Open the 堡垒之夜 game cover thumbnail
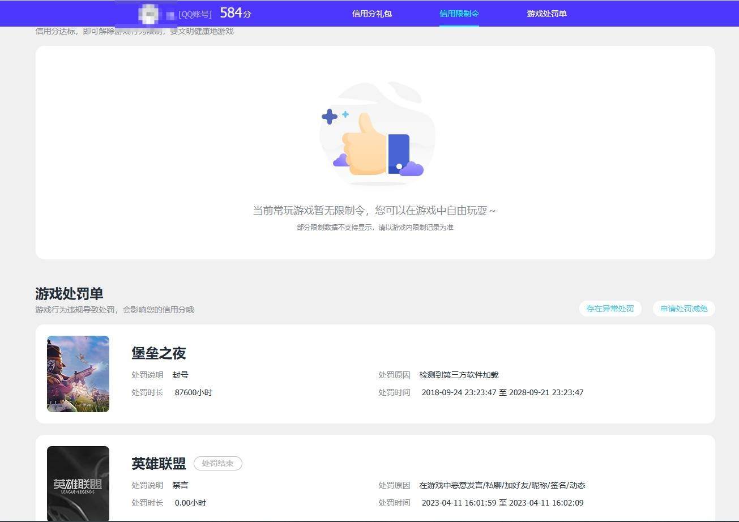 78,374
